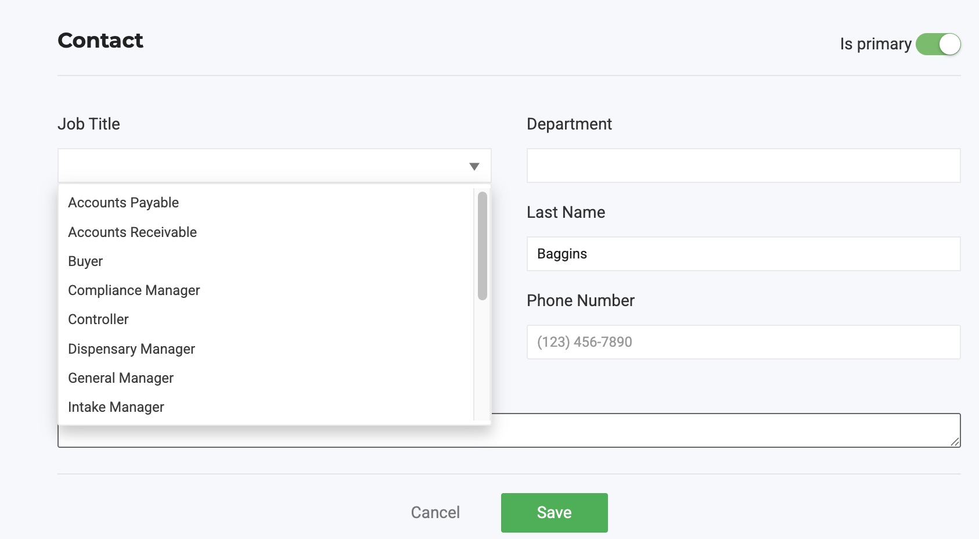Select Accounts Payable from the list
This screenshot has width=979, height=539.
[124, 203]
